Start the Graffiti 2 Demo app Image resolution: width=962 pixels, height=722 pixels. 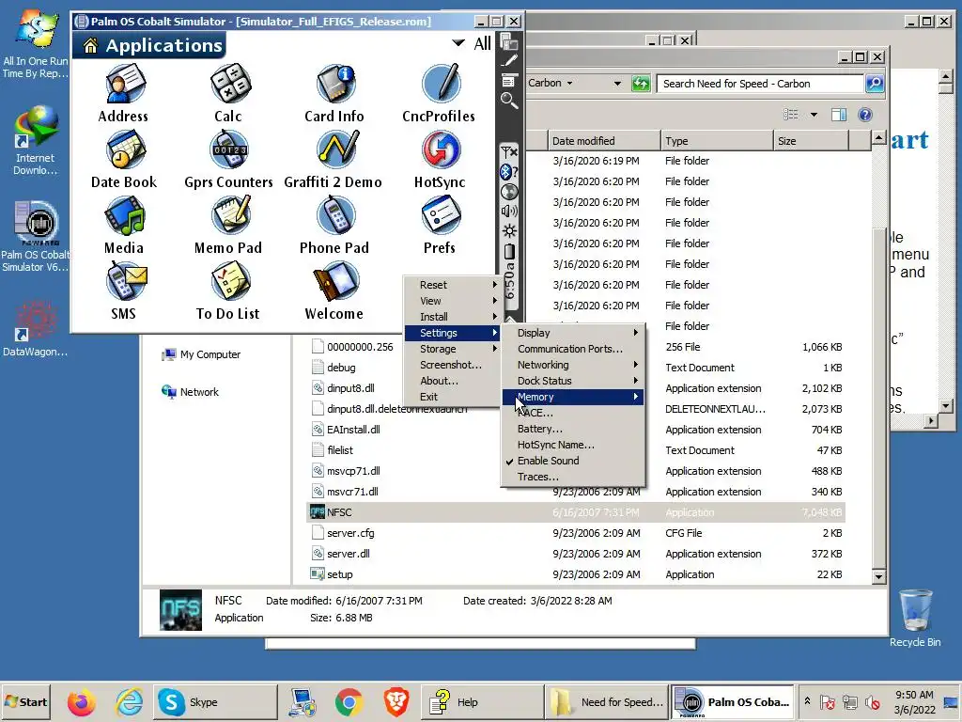click(334, 160)
